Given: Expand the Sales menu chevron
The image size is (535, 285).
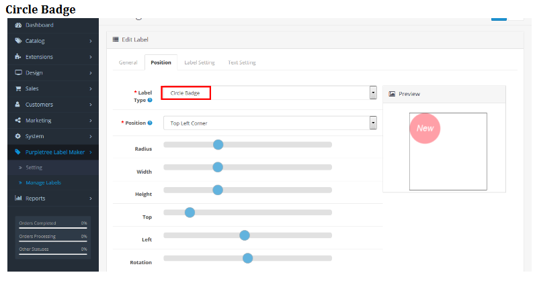Looking at the screenshot, I should point(91,89).
